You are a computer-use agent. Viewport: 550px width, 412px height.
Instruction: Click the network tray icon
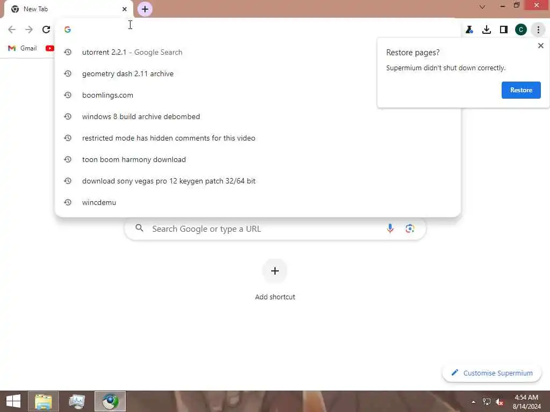[487, 402]
